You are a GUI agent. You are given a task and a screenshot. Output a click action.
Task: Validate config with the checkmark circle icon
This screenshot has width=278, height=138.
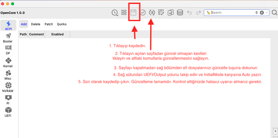(x=143, y=13)
